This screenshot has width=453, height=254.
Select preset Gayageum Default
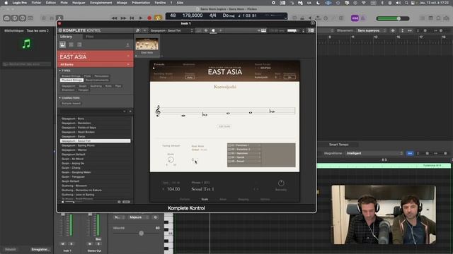(x=95, y=155)
